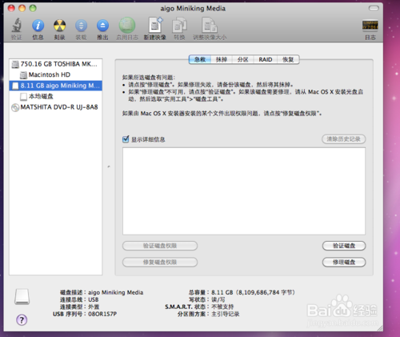
Task: Click the window resize grip corner
Action: (380, 328)
